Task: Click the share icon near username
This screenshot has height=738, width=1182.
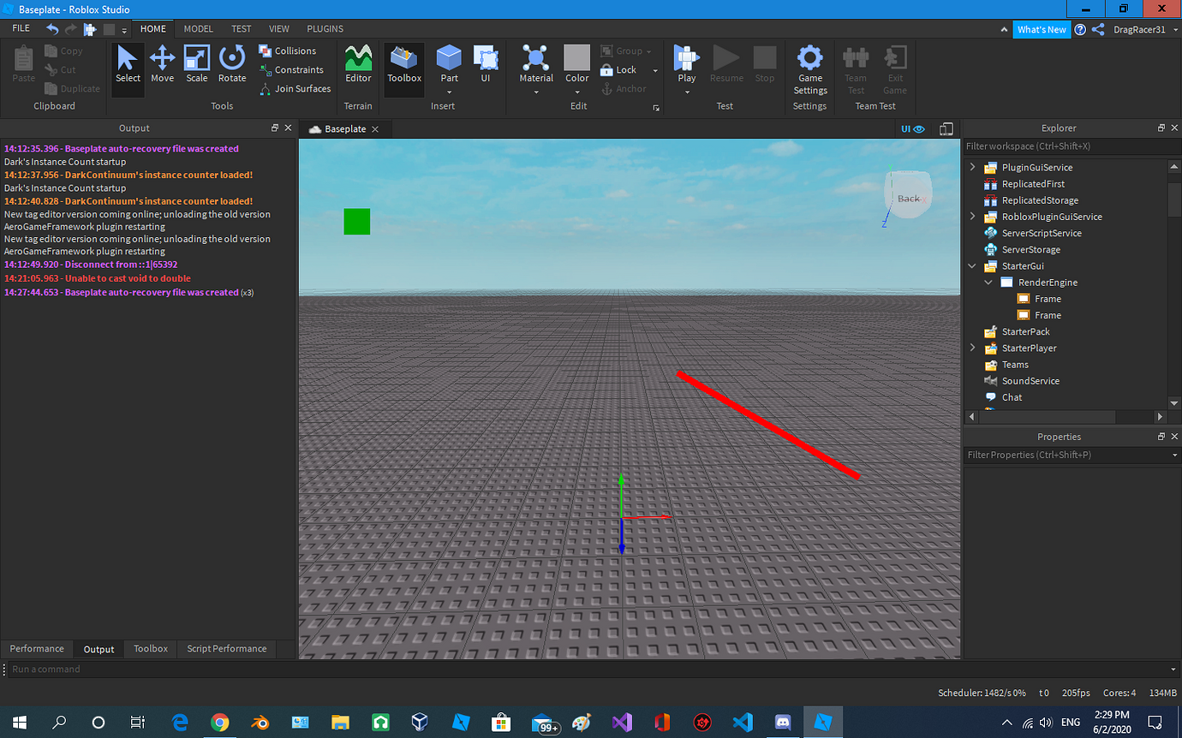Action: point(1098,29)
